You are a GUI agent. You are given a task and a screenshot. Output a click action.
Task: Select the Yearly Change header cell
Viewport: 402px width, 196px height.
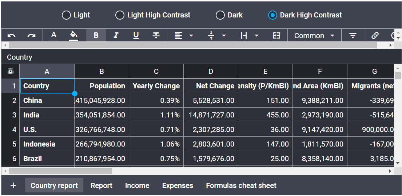[x=156, y=86]
